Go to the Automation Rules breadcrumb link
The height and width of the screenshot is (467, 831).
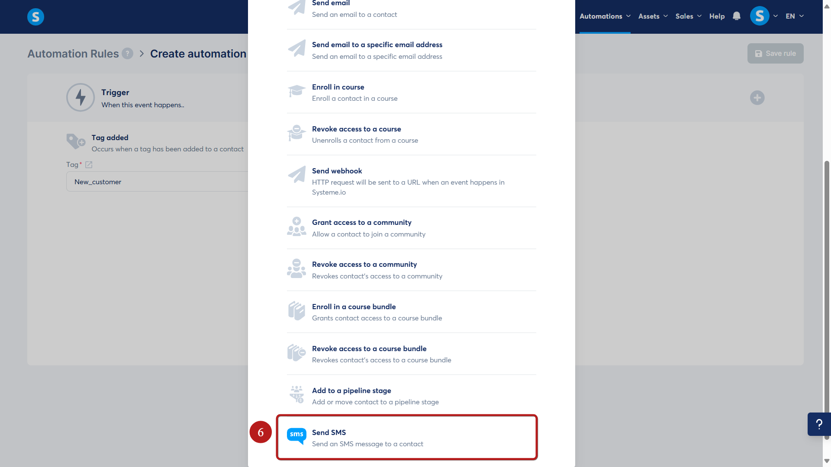[x=73, y=54]
